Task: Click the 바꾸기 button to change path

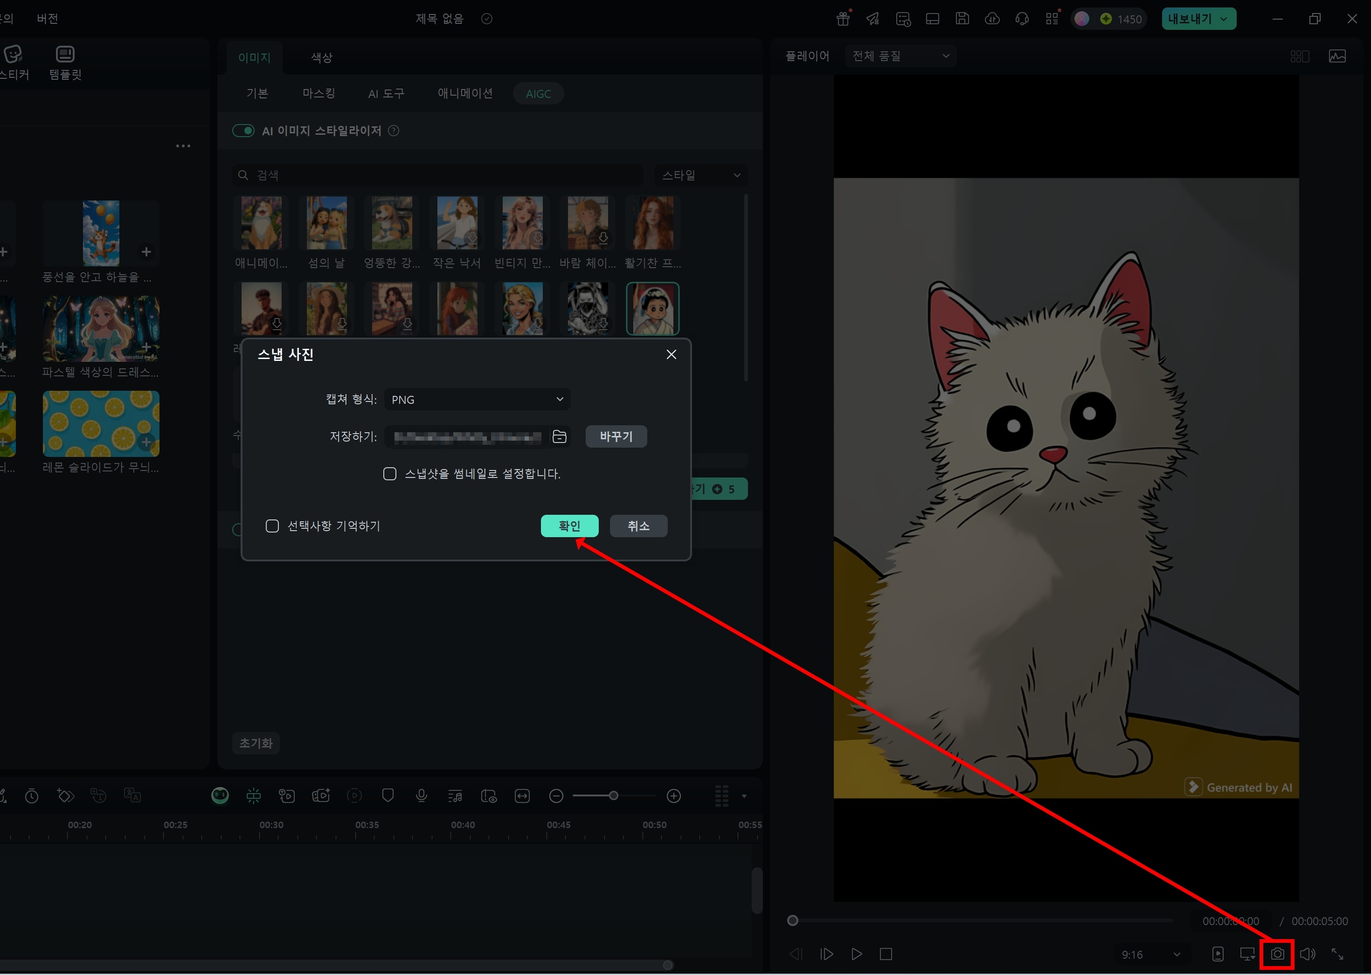Action: pos(616,436)
